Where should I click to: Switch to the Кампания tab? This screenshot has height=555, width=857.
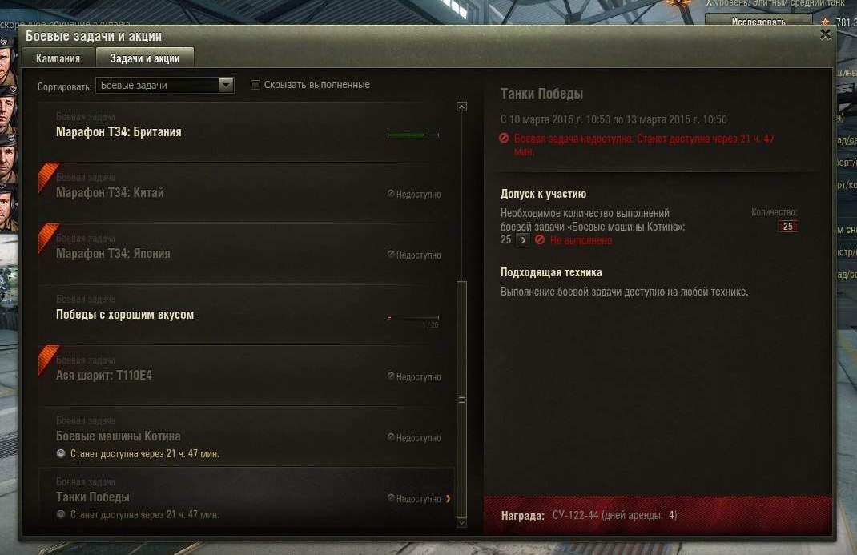(58, 58)
